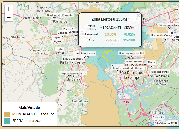
Task: Close the Zona Eleitoral 258/SP popup
Action: [x=138, y=15]
